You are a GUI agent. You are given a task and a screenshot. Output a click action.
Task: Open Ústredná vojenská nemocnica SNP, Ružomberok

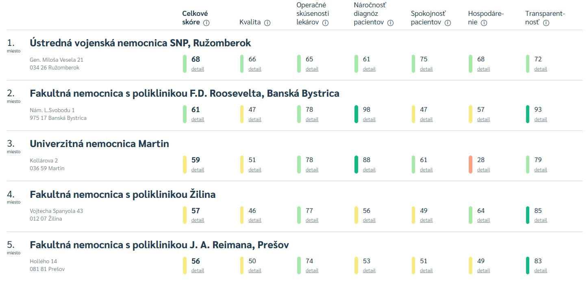pyautogui.click(x=140, y=43)
